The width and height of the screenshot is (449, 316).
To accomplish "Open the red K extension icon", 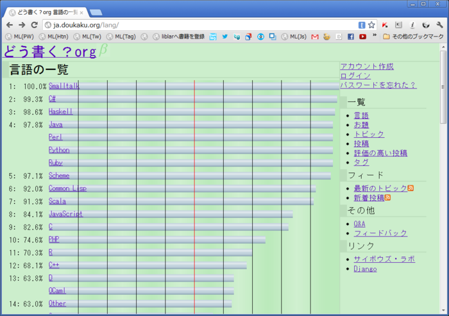I will point(385,25).
